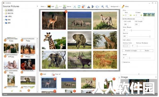Click the Rows value field
Screen dimensions: 159x97
pos(127,15)
